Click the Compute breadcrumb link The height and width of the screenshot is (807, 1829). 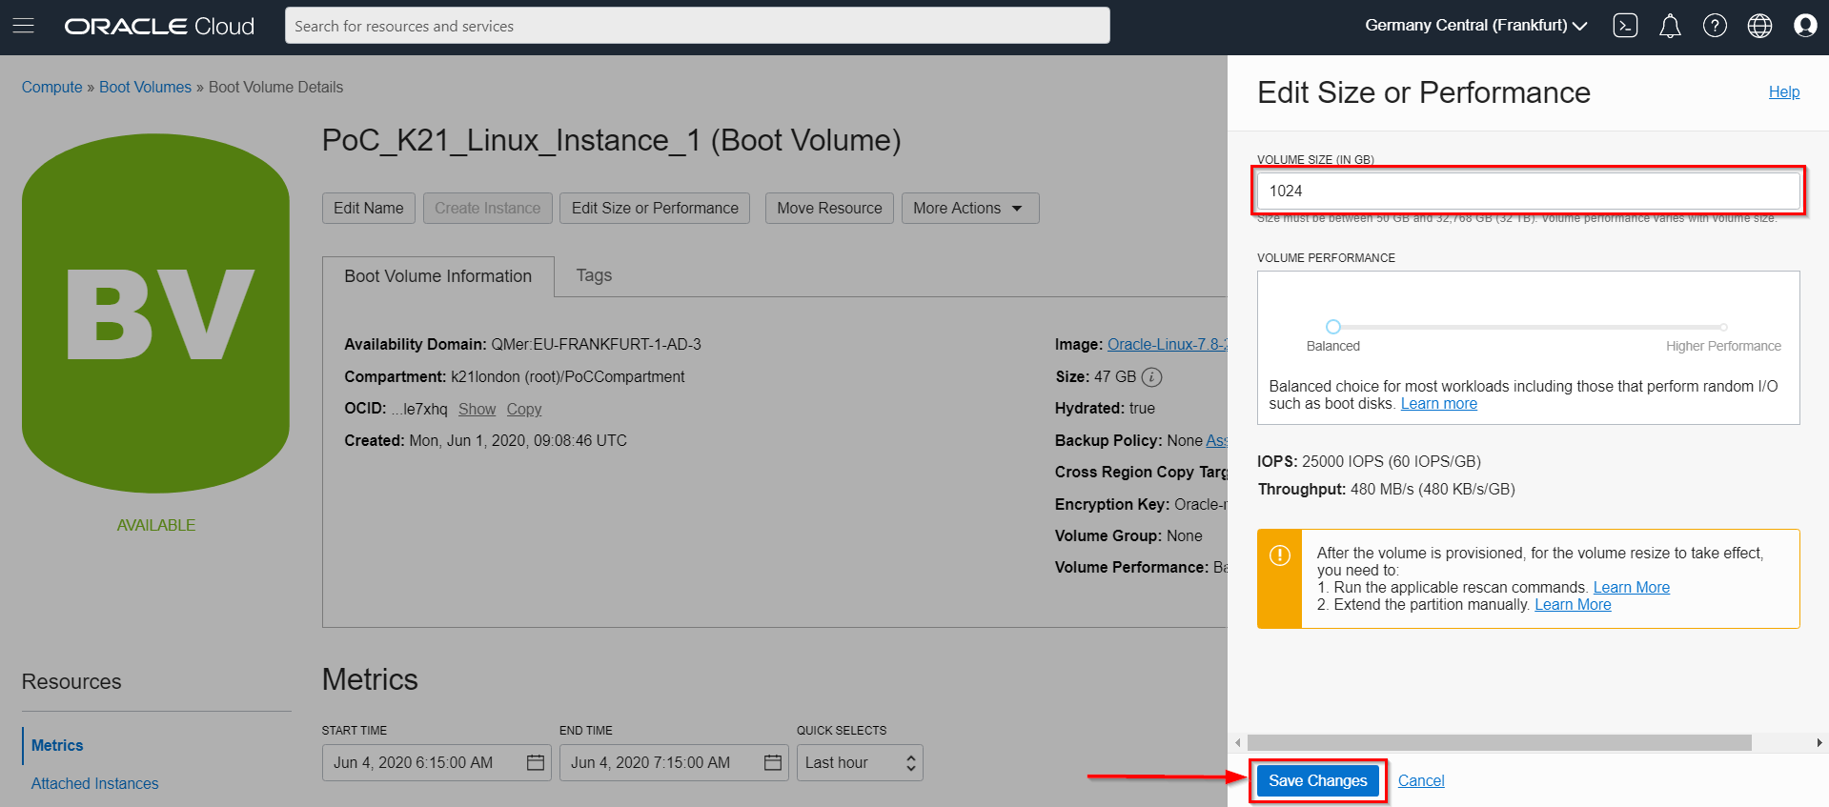click(x=52, y=87)
